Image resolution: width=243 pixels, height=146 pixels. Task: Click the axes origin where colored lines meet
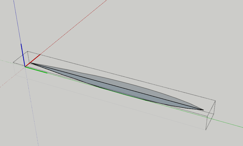pos(25,67)
